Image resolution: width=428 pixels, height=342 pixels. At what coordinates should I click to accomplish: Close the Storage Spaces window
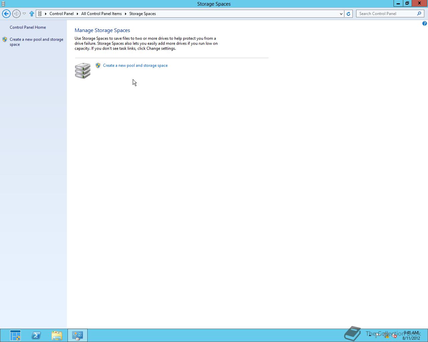419,3
